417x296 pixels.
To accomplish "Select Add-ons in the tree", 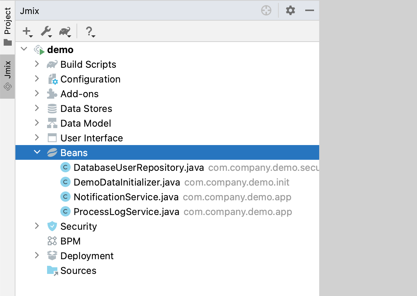I will (79, 94).
